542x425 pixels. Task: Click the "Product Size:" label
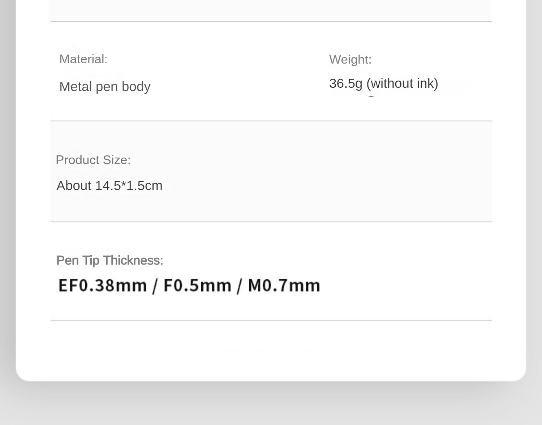(93, 160)
